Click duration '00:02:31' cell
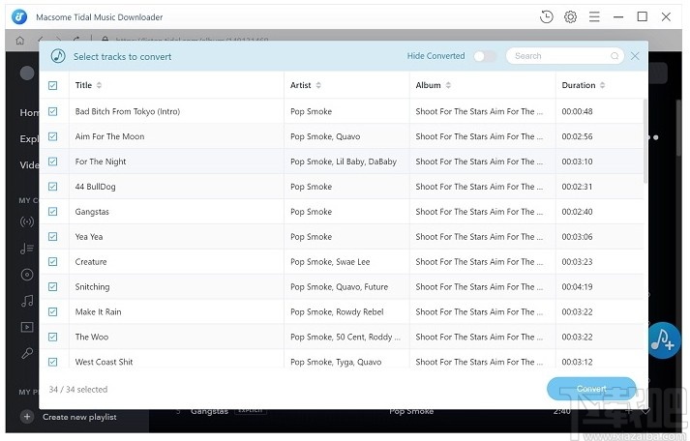690x441 pixels. [x=577, y=187]
